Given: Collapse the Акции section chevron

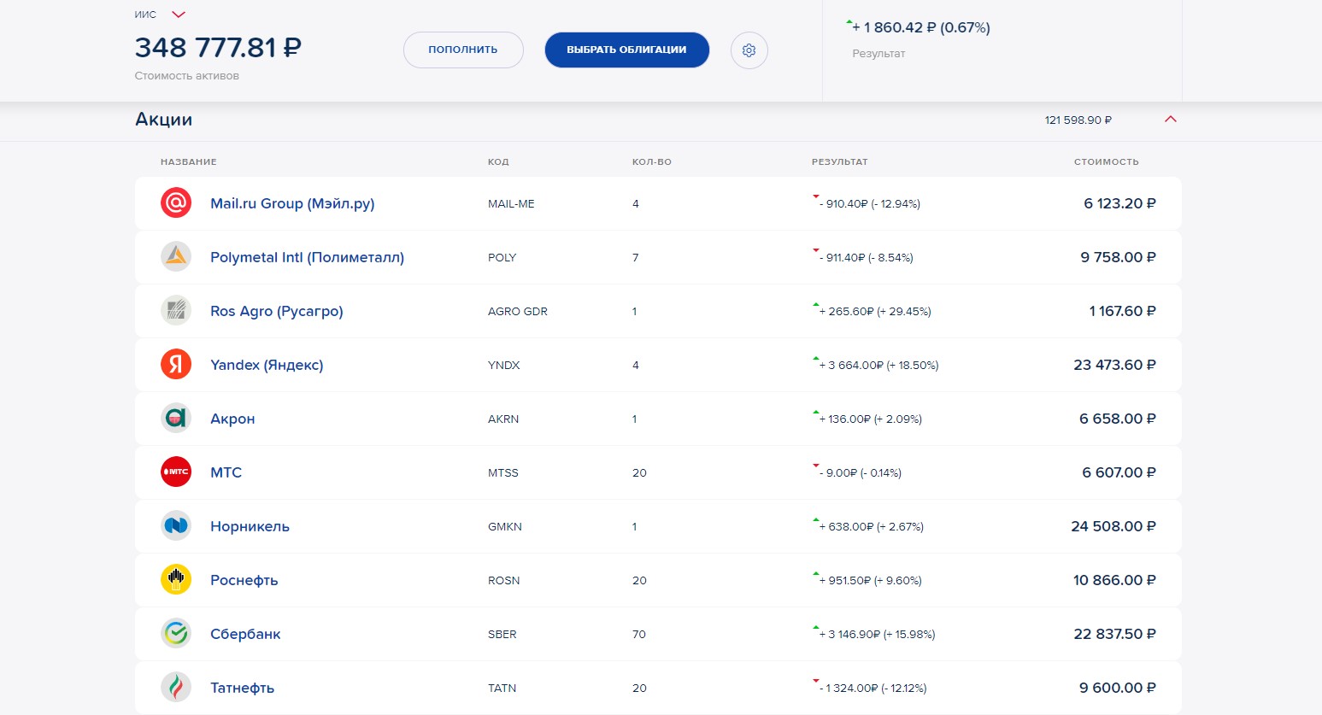Looking at the screenshot, I should [1171, 120].
